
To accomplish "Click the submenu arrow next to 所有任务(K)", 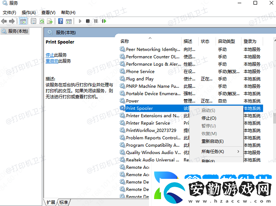I will coord(238,151).
